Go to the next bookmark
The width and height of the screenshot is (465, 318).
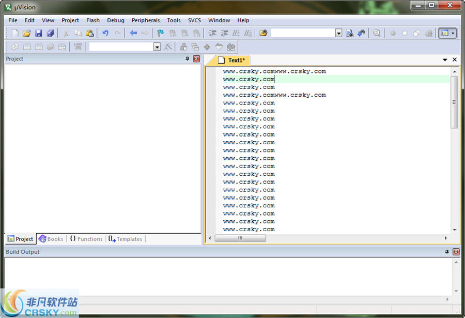[x=184, y=33]
